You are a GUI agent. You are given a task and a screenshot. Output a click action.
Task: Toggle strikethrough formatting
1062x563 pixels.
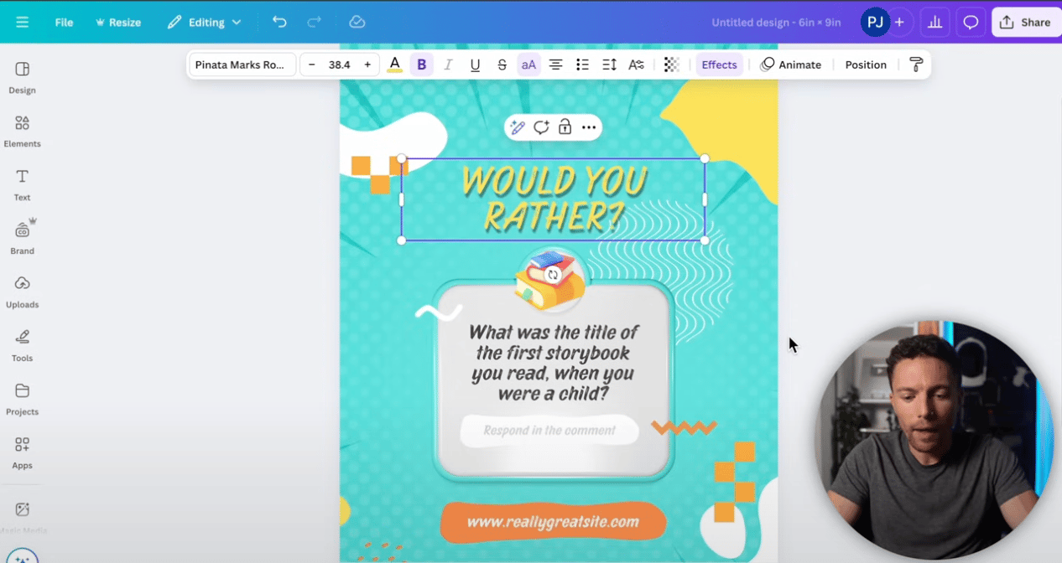[502, 65]
